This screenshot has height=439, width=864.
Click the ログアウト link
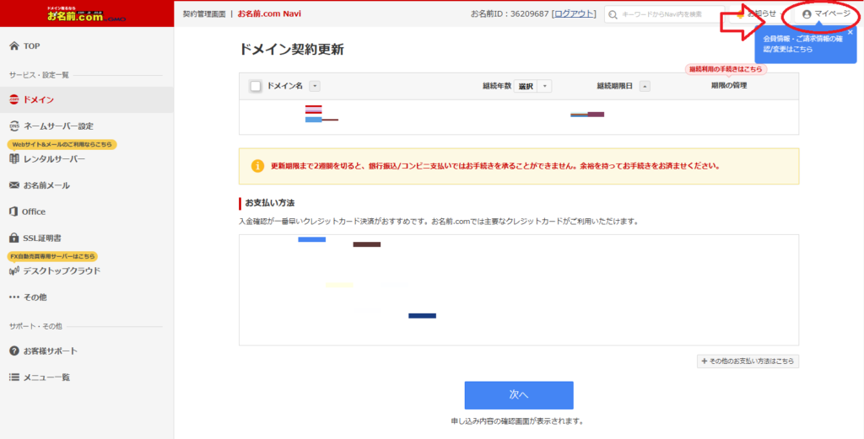(x=574, y=13)
